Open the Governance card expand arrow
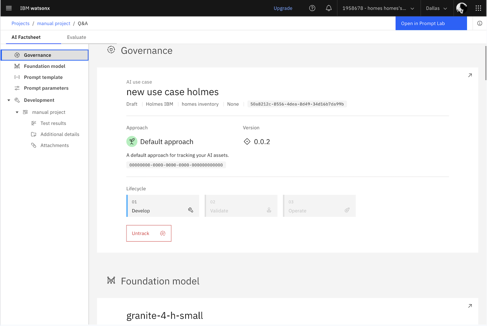 [x=470, y=75]
